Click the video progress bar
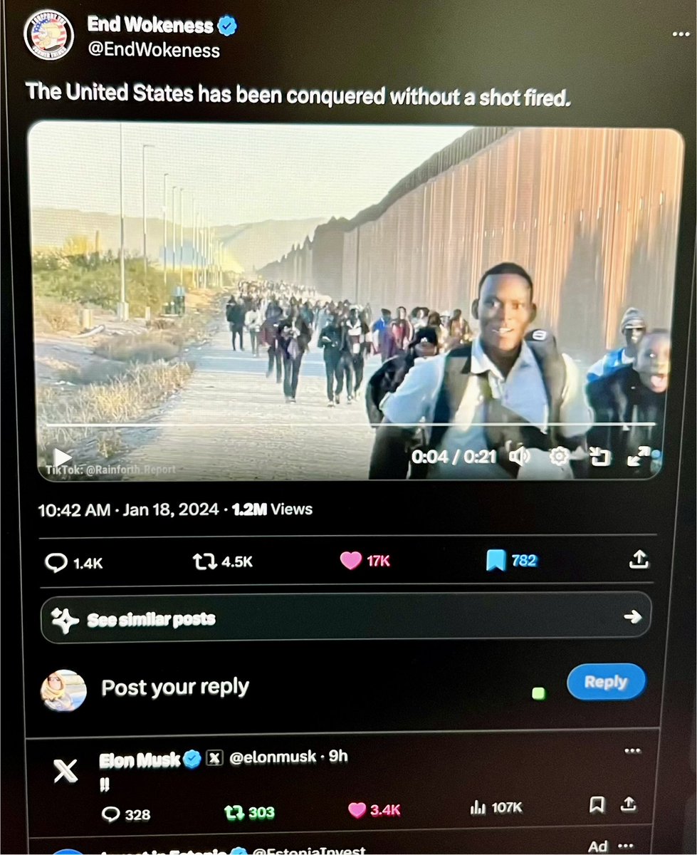This screenshot has height=855, width=697. (x=349, y=425)
